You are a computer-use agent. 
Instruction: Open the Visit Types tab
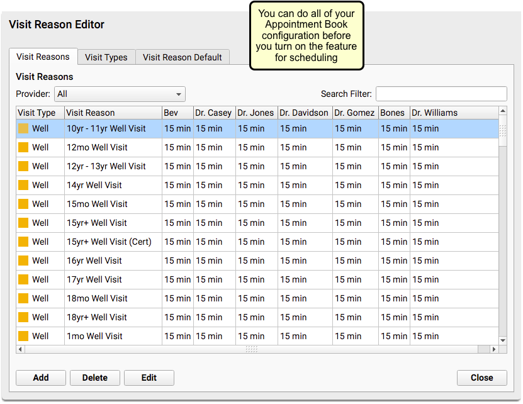(106, 57)
